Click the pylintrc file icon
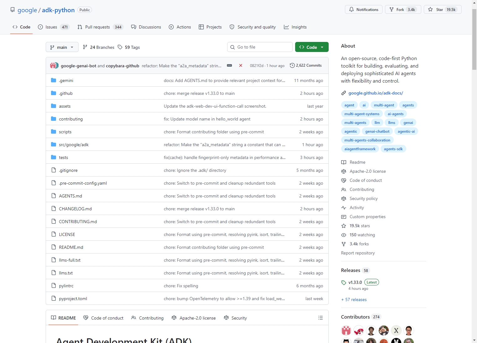Image resolution: width=477 pixels, height=343 pixels. click(x=54, y=286)
